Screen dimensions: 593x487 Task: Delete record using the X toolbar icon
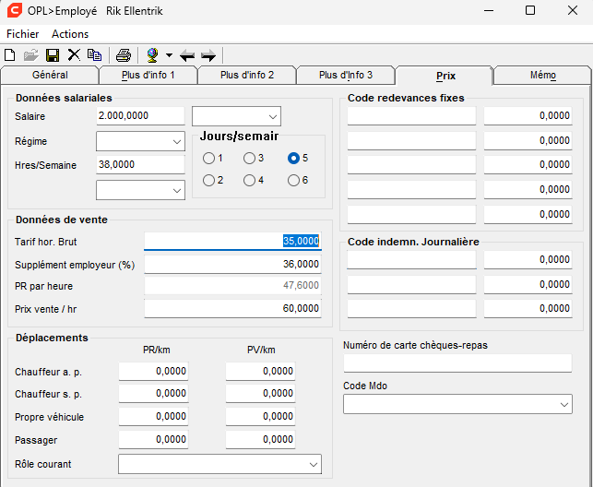(x=74, y=55)
